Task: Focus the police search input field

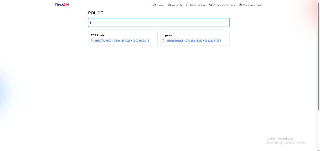Action: 159,22
